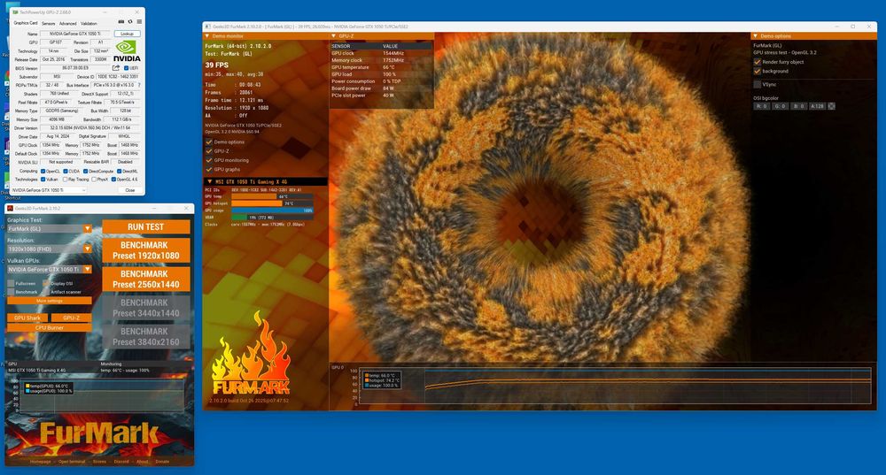886x475 pixels.
Task: Launch GPU-Z button in FurMark launcher
Action: pos(71,318)
